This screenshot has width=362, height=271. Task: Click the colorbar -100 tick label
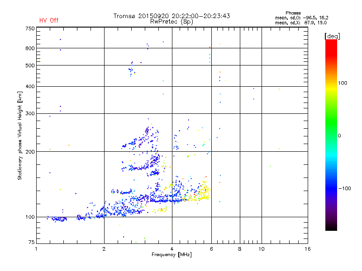(344, 188)
